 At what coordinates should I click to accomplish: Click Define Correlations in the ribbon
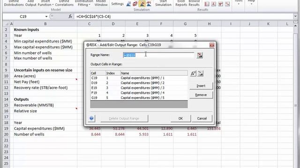tap(64, 3)
